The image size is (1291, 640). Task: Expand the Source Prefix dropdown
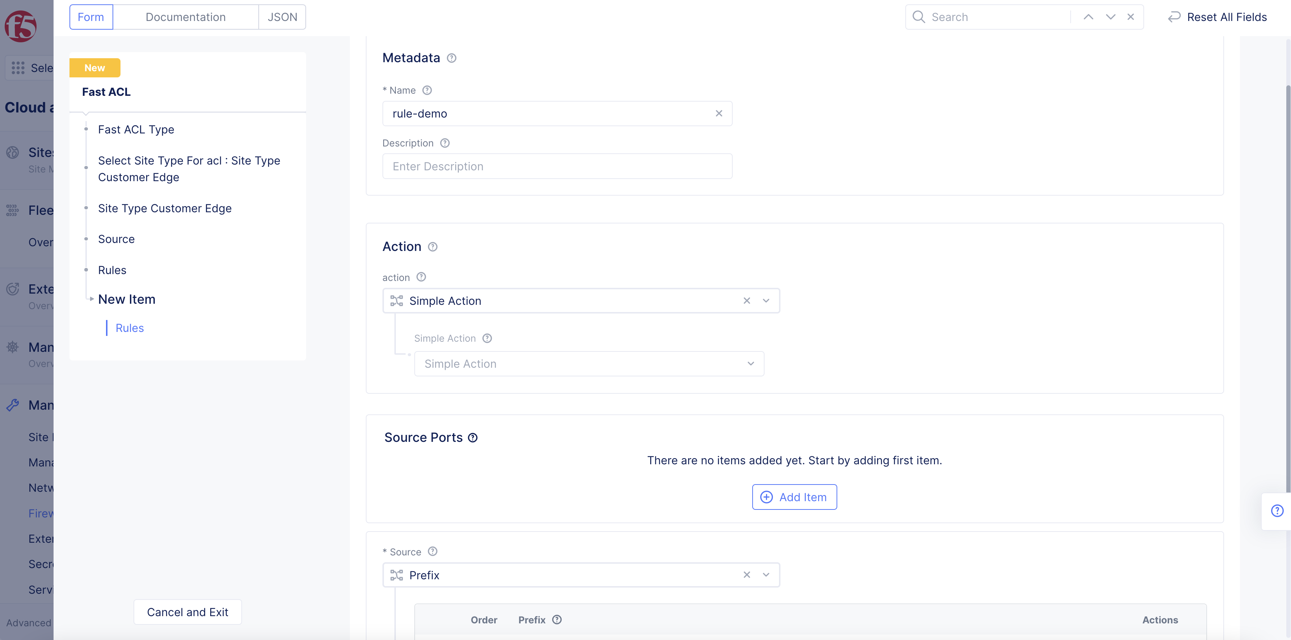[766, 575]
